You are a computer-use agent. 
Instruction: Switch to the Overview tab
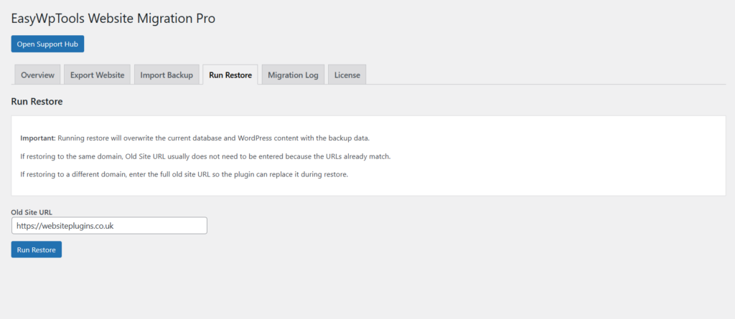pos(37,75)
